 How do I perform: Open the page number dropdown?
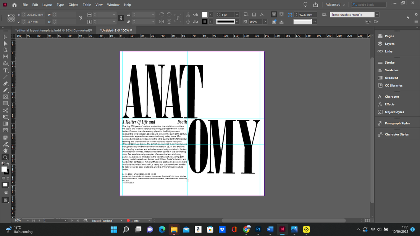(x=65, y=220)
